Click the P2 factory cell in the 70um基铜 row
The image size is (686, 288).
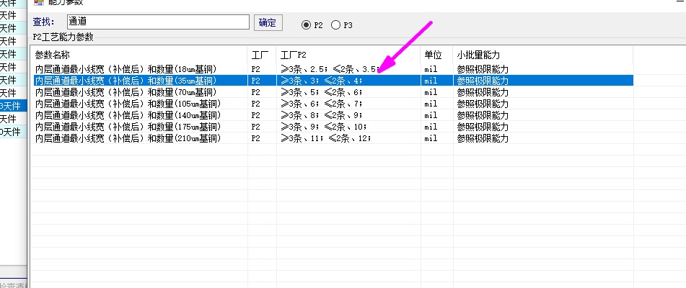[x=255, y=92]
